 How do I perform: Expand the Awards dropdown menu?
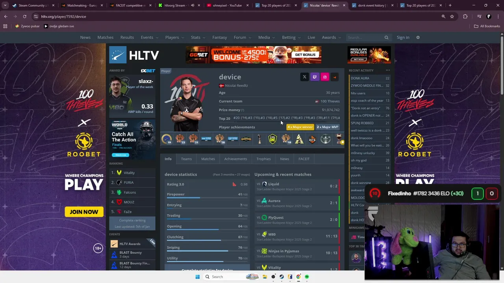[332, 37]
